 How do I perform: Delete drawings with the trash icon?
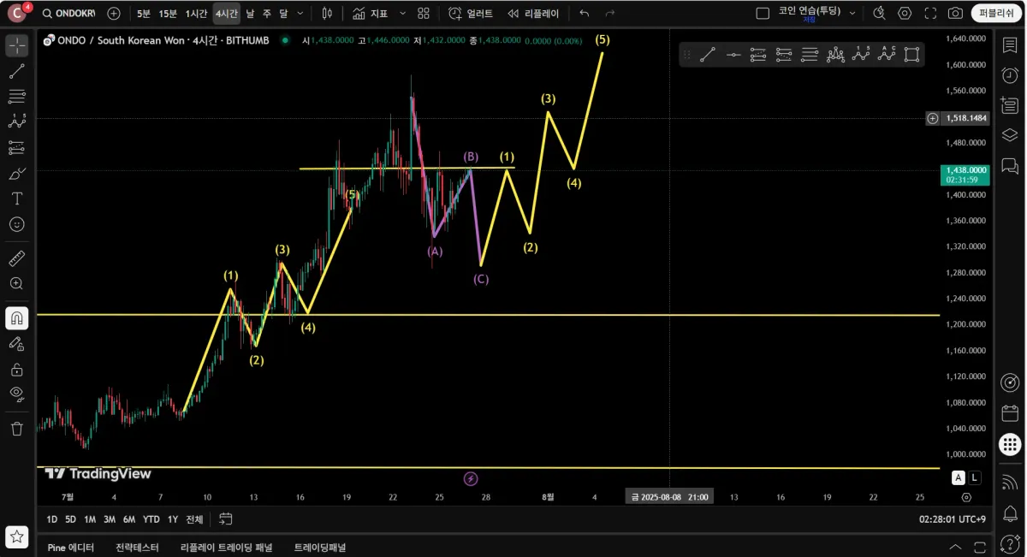coord(16,429)
